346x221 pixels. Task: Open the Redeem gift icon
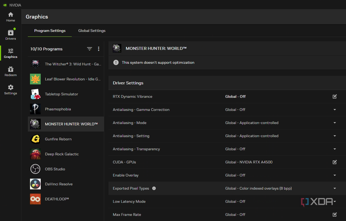point(10,71)
